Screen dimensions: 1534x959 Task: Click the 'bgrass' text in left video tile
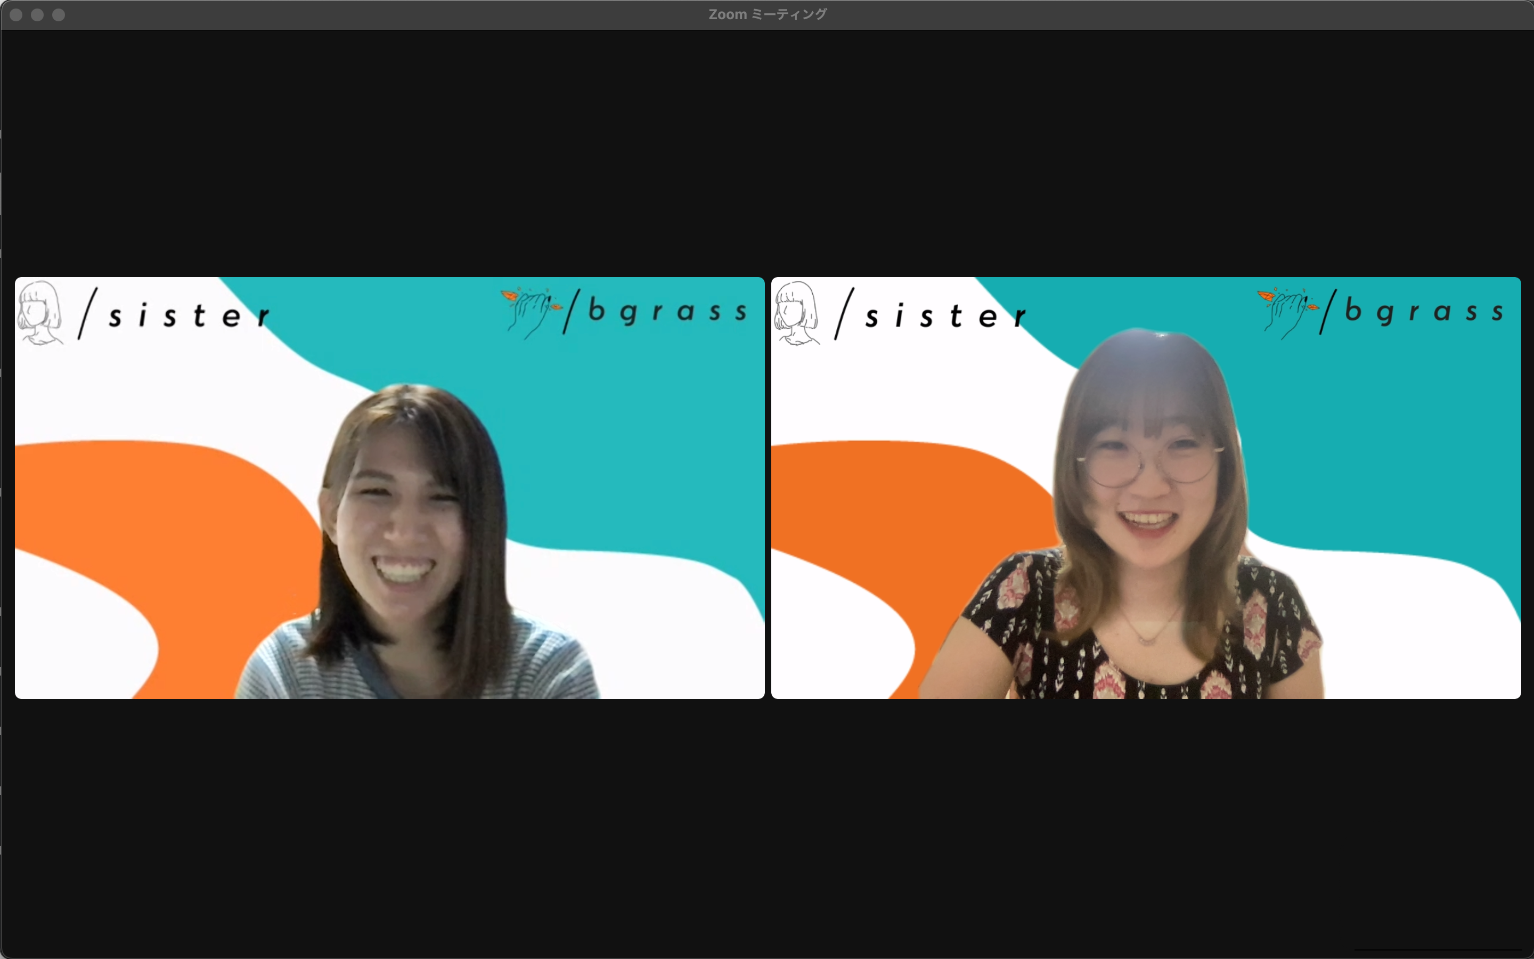(x=667, y=312)
